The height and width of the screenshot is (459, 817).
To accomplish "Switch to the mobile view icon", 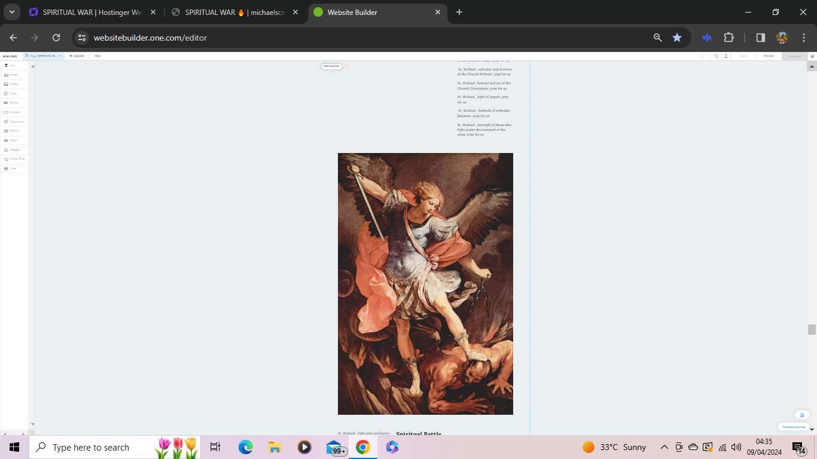I will coord(726,56).
